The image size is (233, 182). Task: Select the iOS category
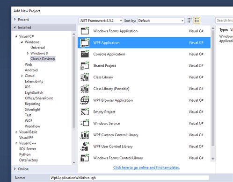28,87
